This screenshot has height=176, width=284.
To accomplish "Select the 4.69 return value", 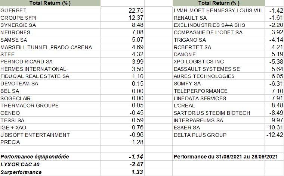I will coord(138,47).
